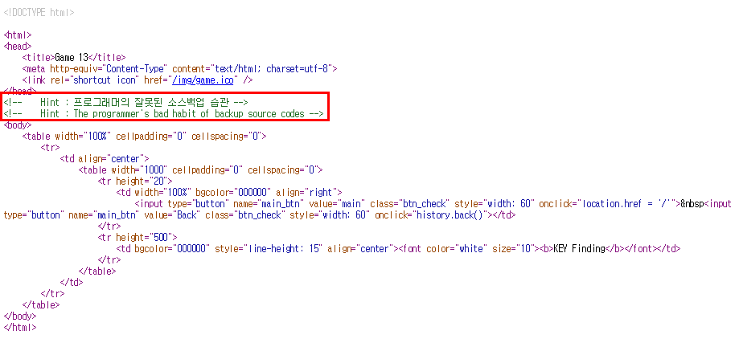
Task: Click the td bgcolor align="right" line
Action: pos(229,193)
